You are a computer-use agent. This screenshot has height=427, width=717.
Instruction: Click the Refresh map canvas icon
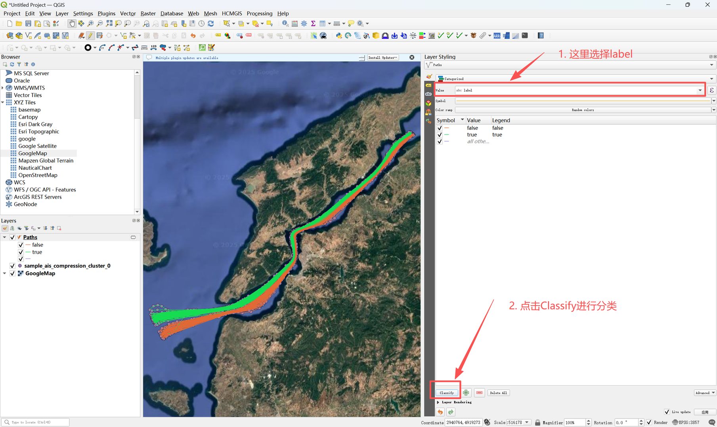[211, 24]
